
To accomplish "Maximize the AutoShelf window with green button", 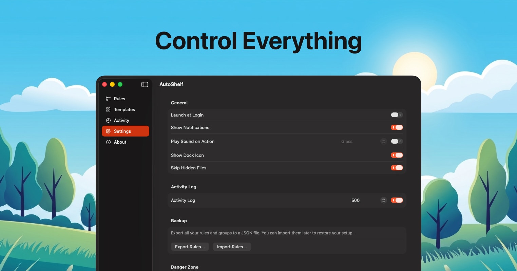I will tap(120, 84).
